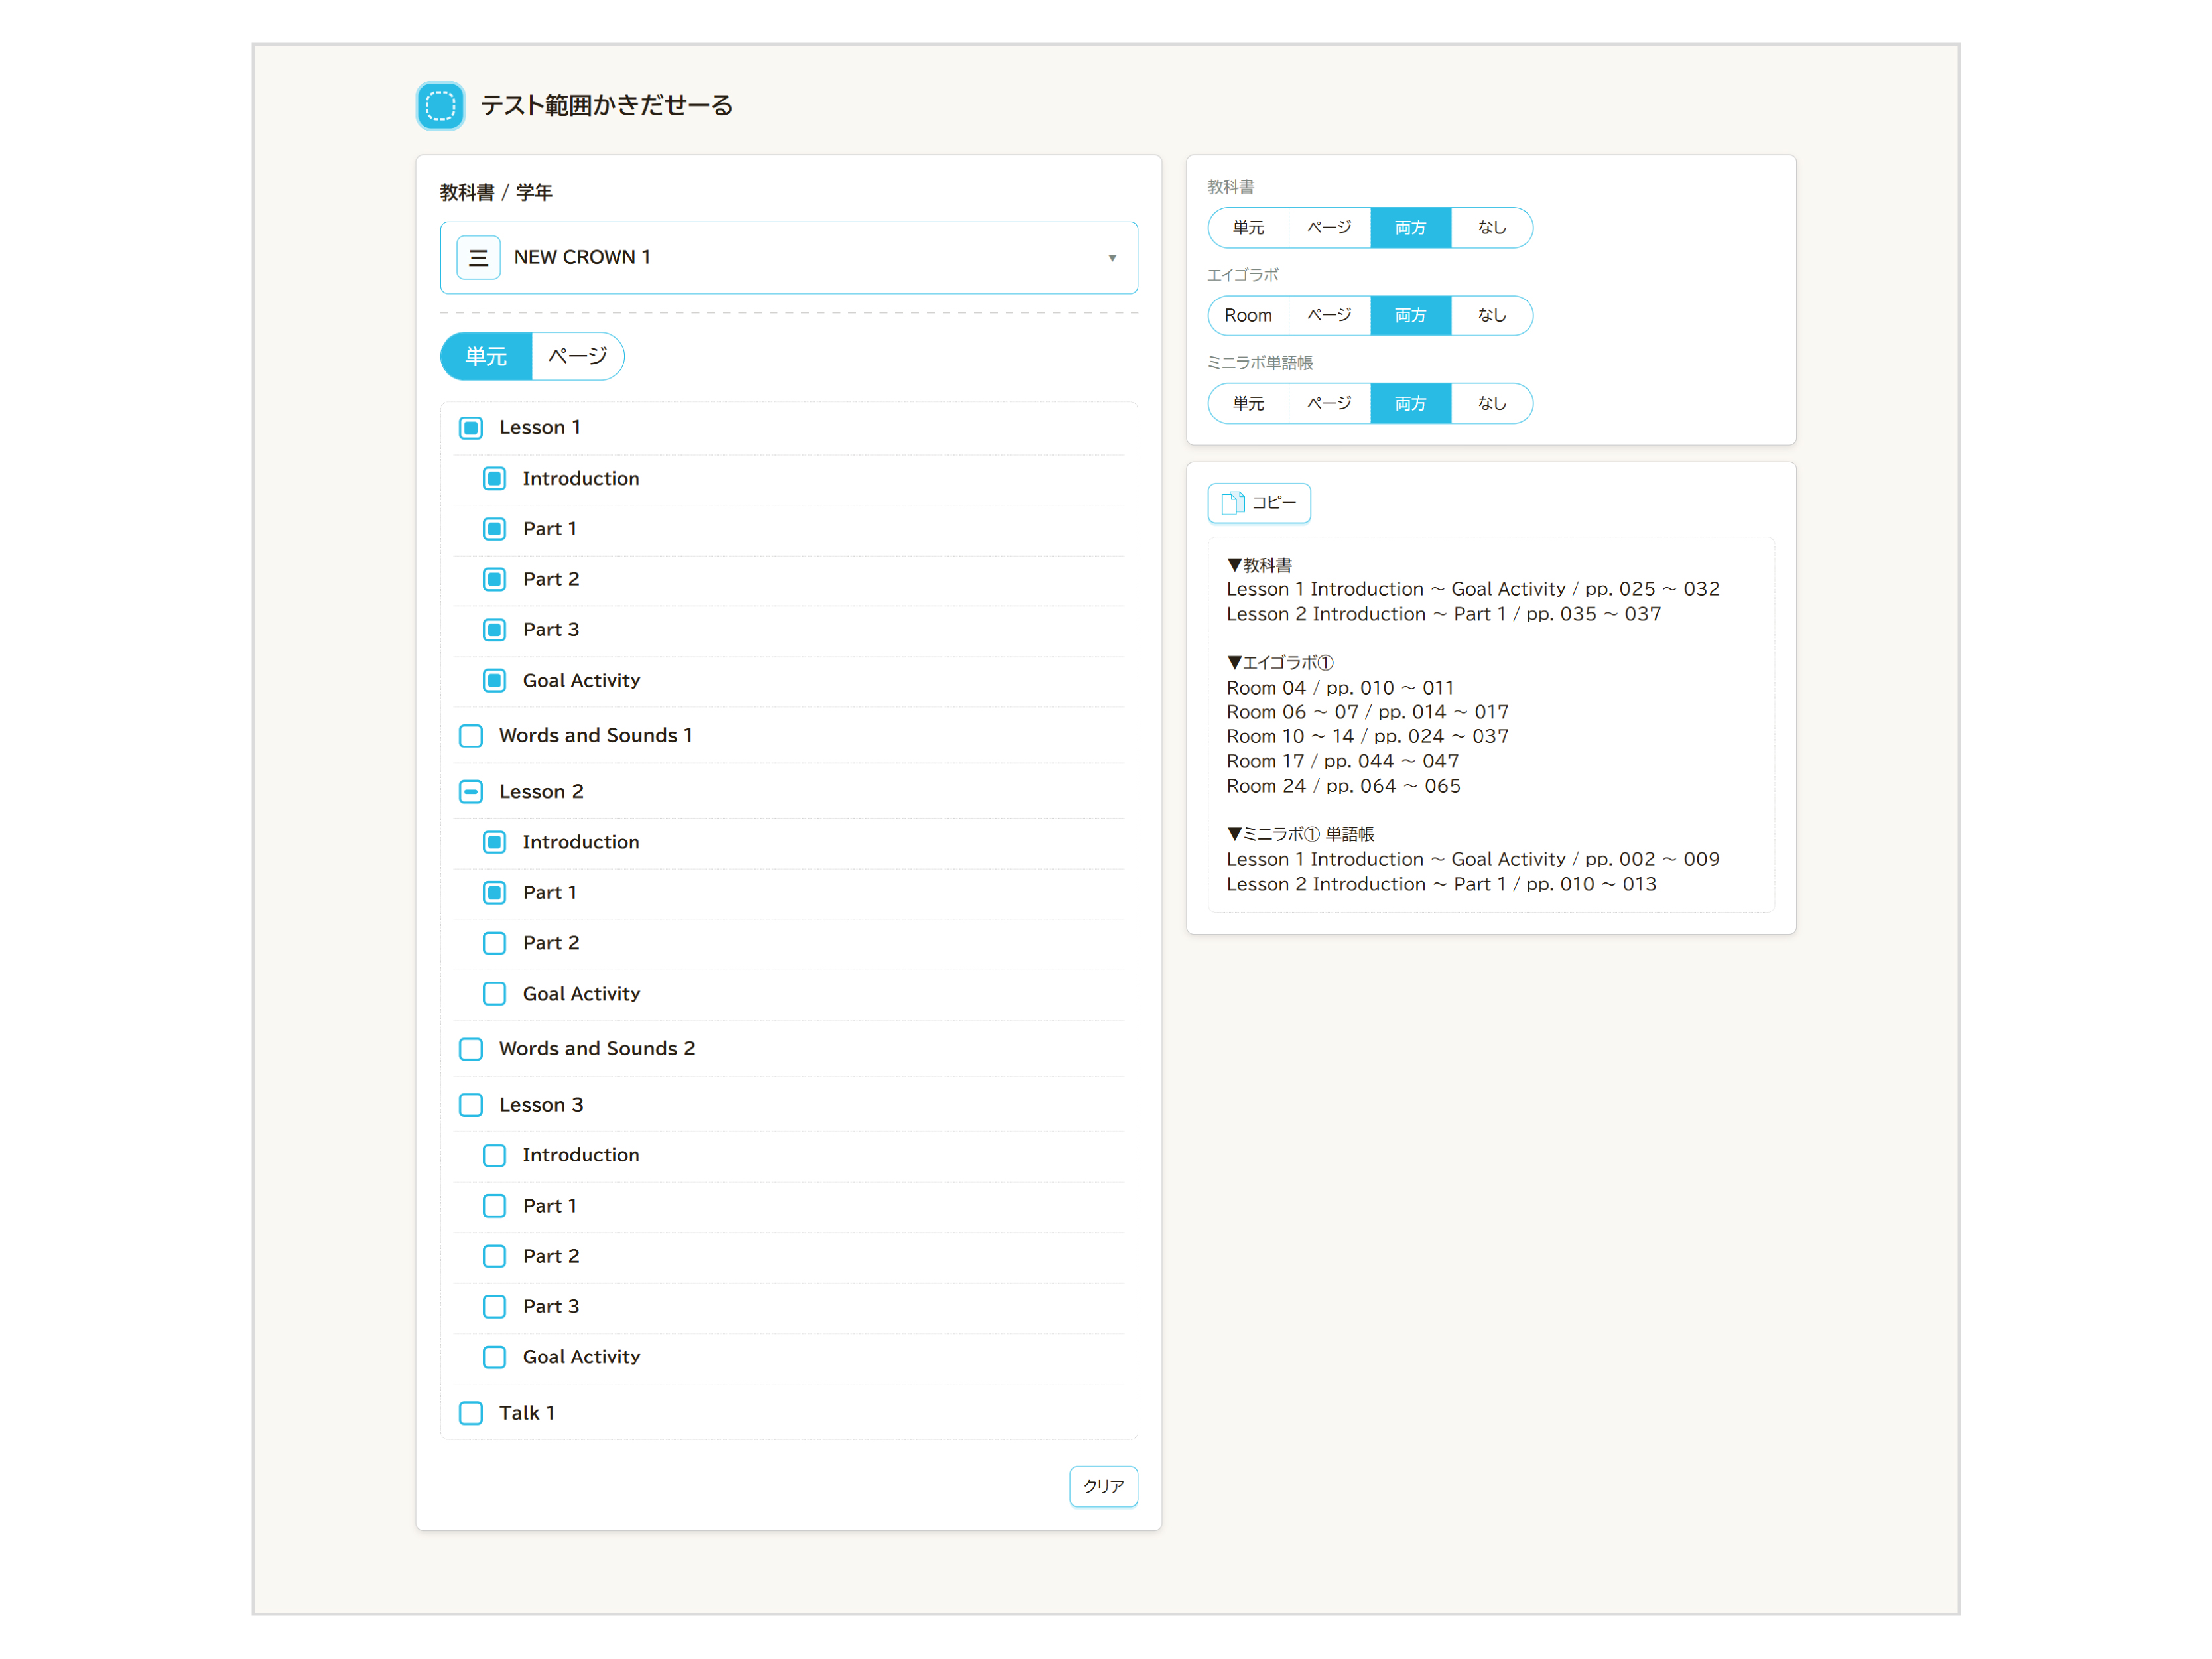Check the Lesson 2 Part 2 checkbox
This screenshot has width=2212, height=1659.
[x=494, y=943]
